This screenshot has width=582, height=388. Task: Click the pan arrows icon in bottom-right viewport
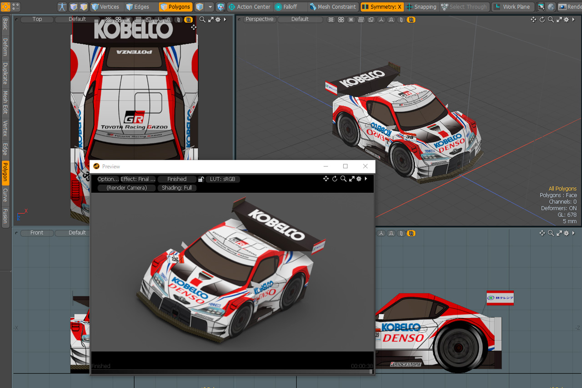(x=542, y=233)
